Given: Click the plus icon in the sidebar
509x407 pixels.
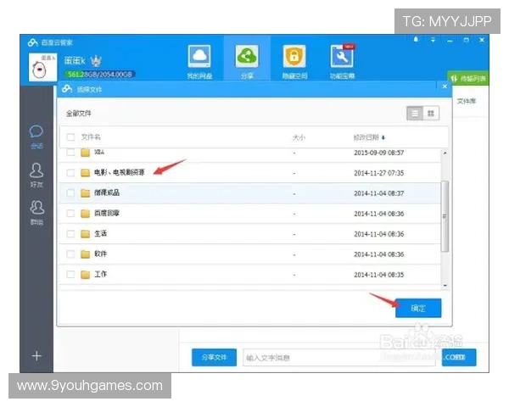Looking at the screenshot, I should 36,356.
